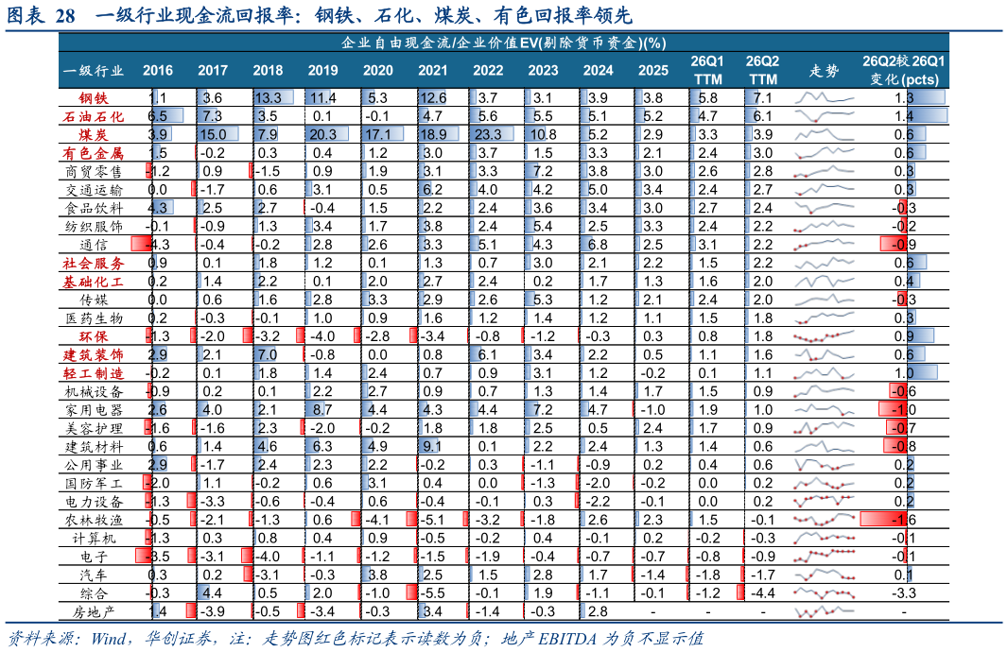This screenshot has height=652, width=1008.
Task: Select the 石油石化 row label
Action: [x=94, y=116]
